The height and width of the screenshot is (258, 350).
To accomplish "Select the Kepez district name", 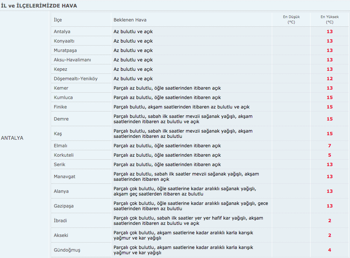I will tap(61, 69).
